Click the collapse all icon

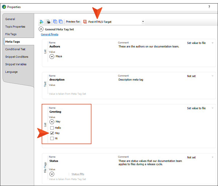(61, 22)
